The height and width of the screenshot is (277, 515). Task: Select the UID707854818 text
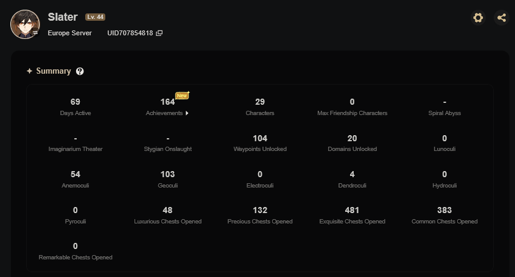(x=130, y=33)
